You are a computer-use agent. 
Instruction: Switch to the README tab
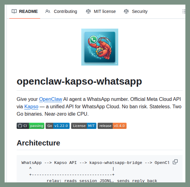tap(25, 11)
